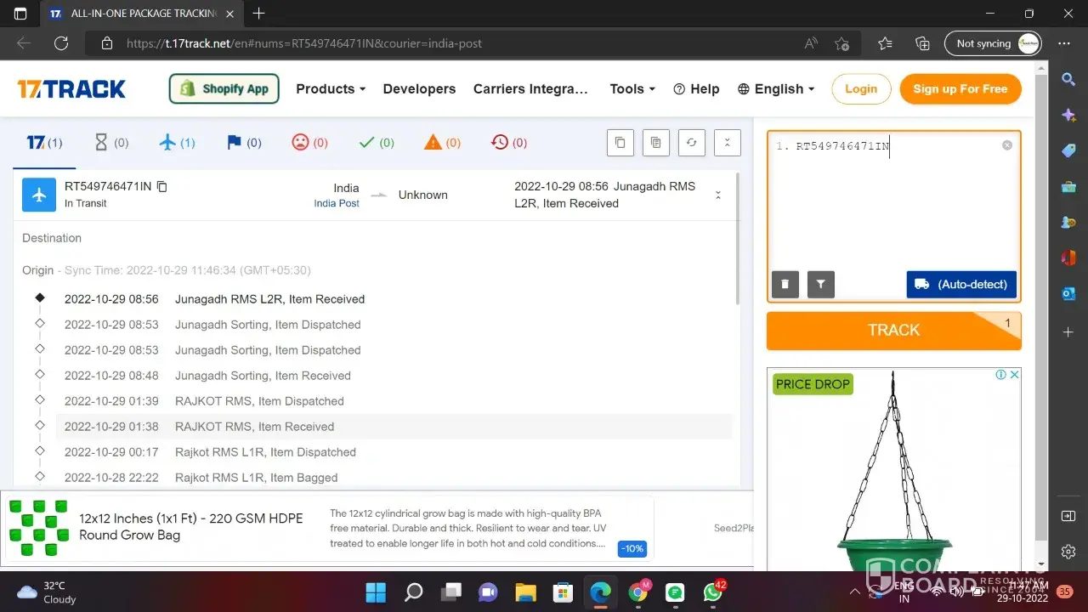Image resolution: width=1088 pixels, height=612 pixels.
Task: Click the Login button
Action: click(x=860, y=88)
